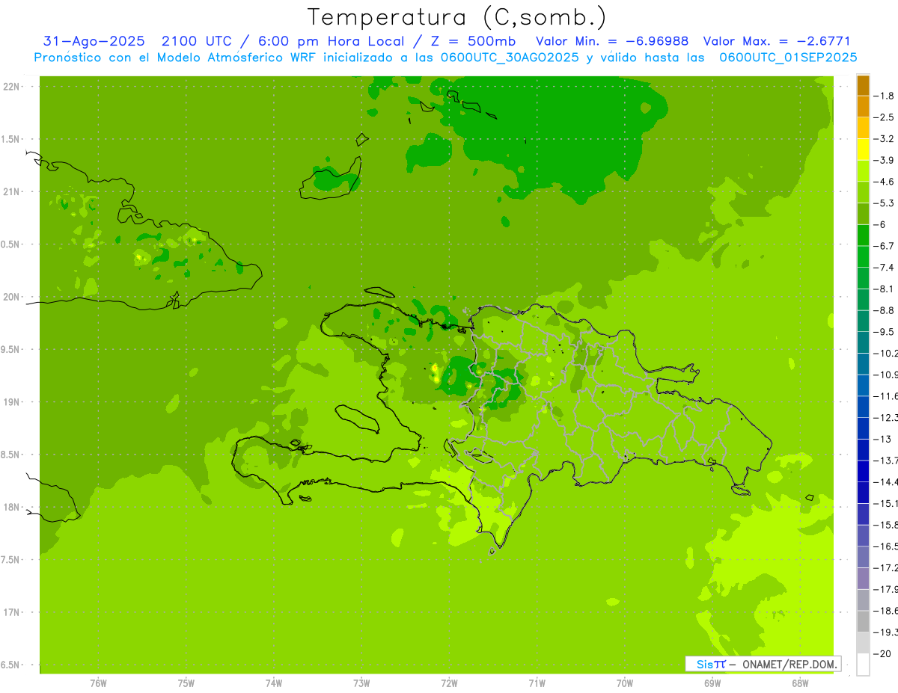This screenshot has width=898, height=693.
Task: Click the '-6.7' colorbar label
Action: tap(884, 246)
